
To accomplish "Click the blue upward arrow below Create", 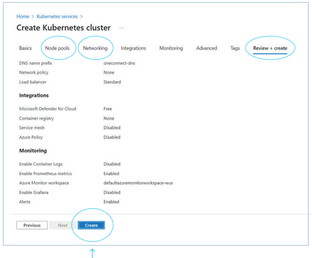I will (92, 252).
